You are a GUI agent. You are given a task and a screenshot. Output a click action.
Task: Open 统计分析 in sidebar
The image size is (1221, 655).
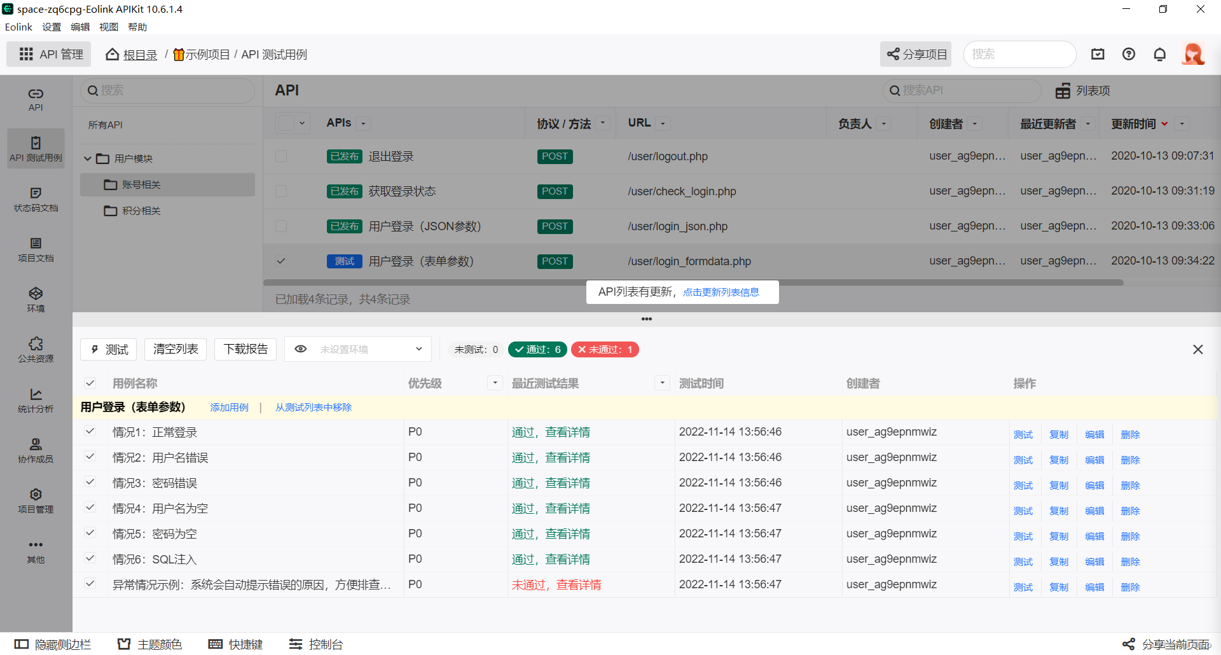(36, 401)
